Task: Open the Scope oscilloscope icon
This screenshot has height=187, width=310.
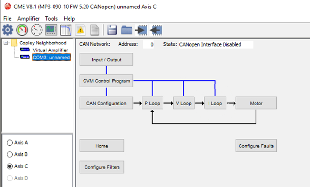Action: click(x=52, y=30)
